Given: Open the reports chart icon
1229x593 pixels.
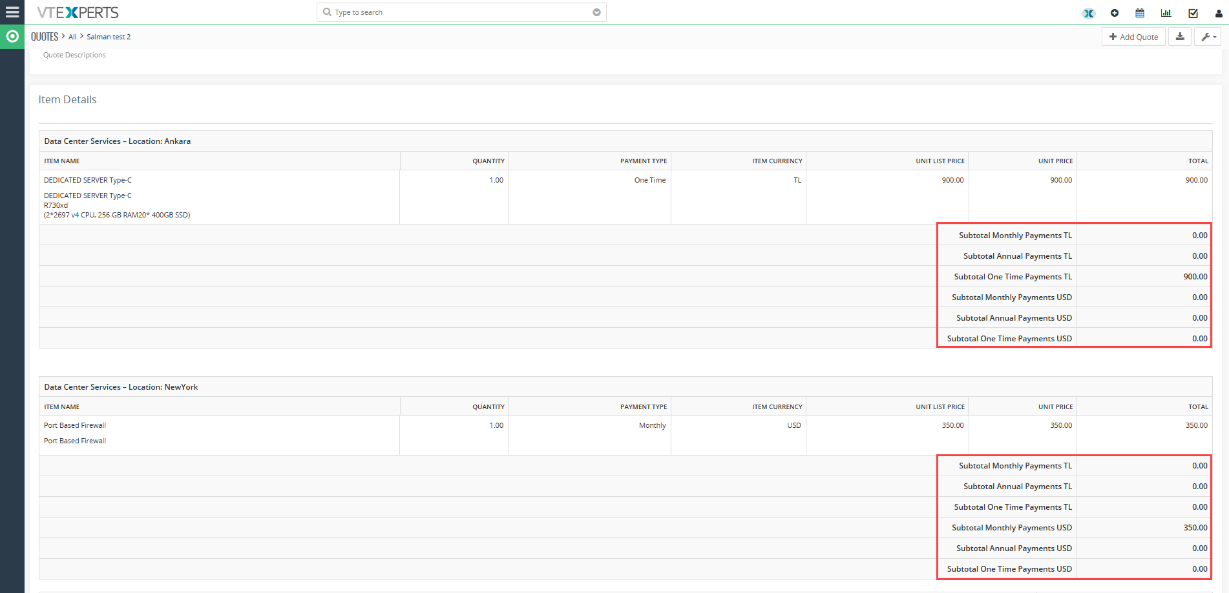Looking at the screenshot, I should pos(1166,13).
